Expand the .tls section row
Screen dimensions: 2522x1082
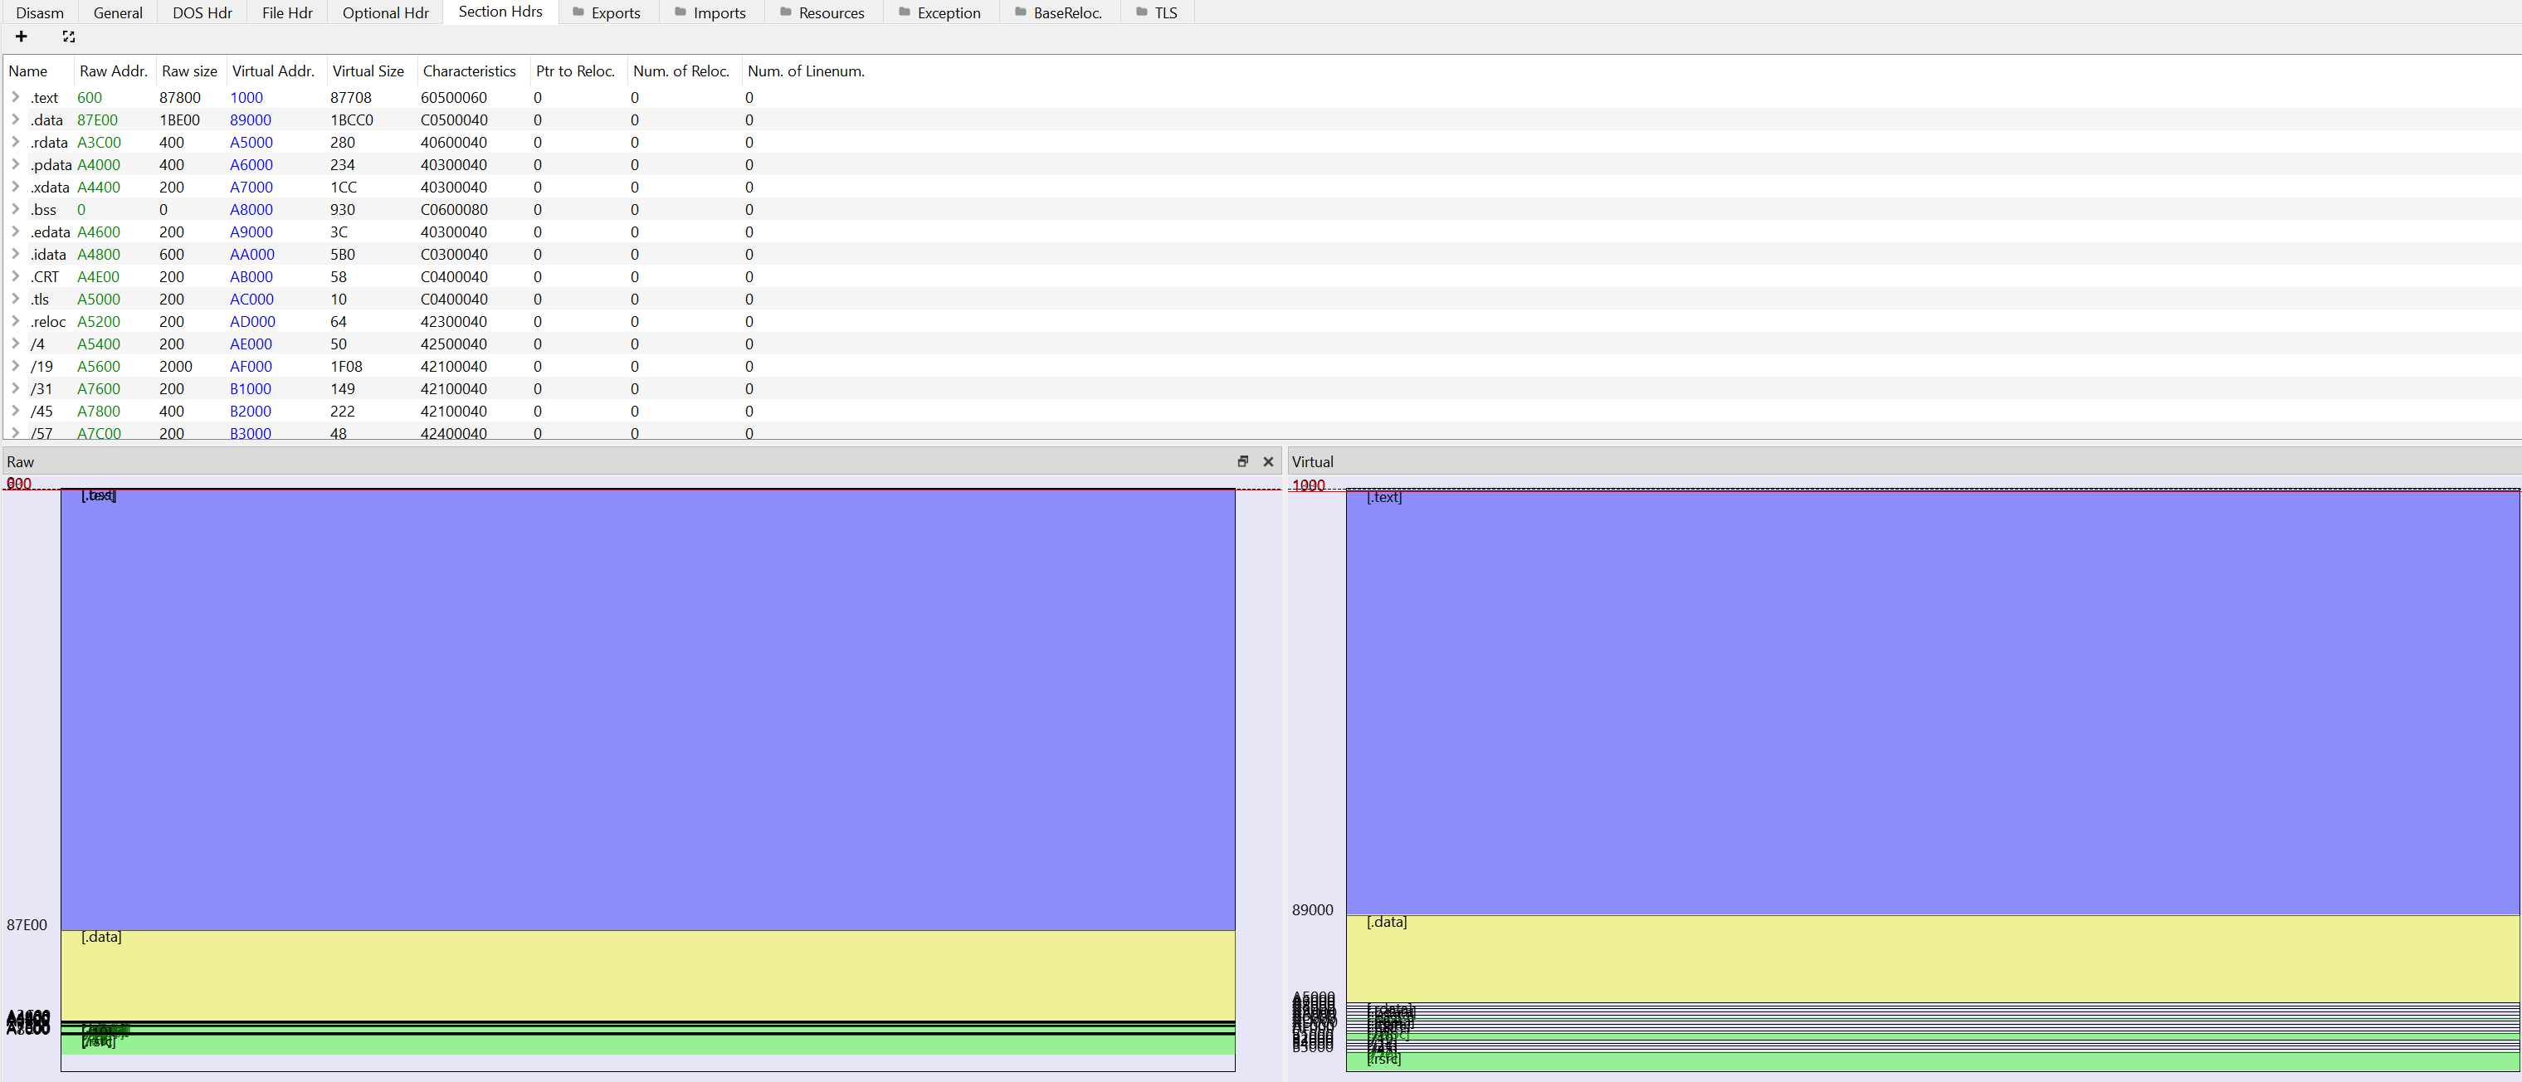pyautogui.click(x=16, y=300)
